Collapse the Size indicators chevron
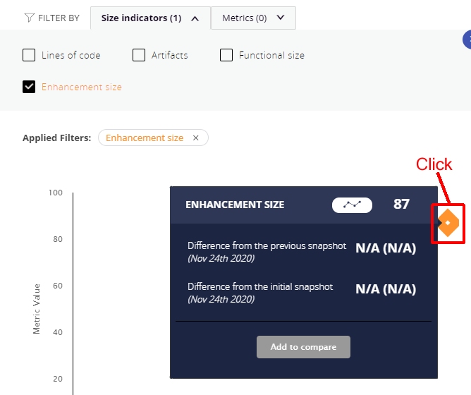The height and width of the screenshot is (395, 471). (x=195, y=18)
